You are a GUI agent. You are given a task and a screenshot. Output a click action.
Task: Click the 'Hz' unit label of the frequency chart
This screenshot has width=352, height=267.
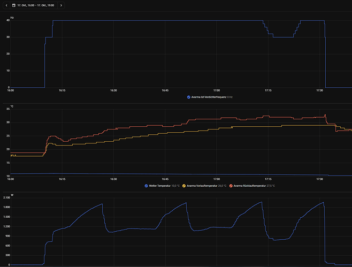pos(12,18)
